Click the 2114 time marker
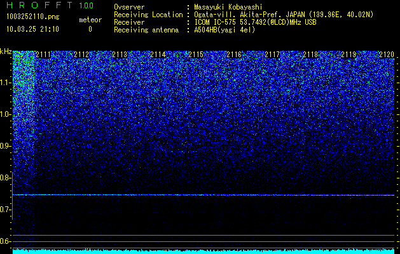The width and height of the screenshot is (400, 254). pos(158,54)
